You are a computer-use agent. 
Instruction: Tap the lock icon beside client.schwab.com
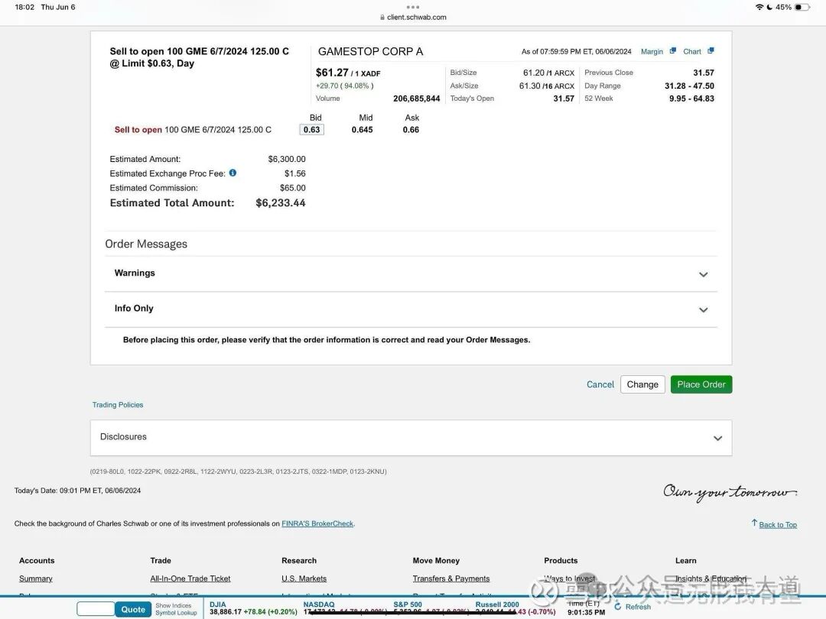click(x=382, y=17)
